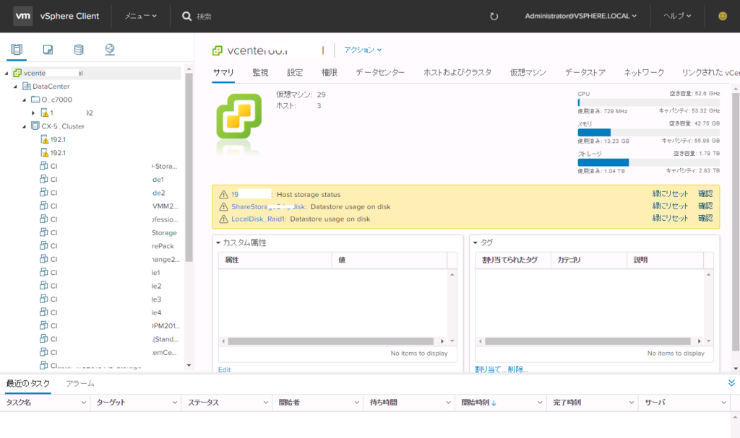Collapse the O_c7000 folder node
The height and width of the screenshot is (438, 740).
(x=24, y=100)
